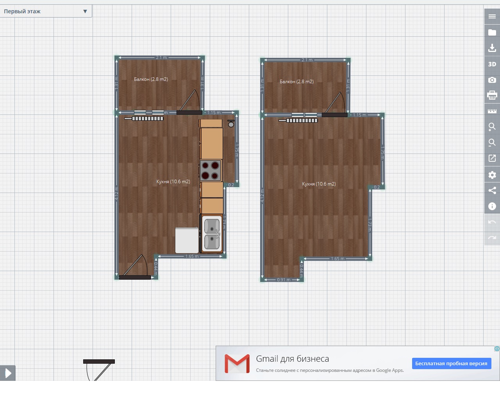The height and width of the screenshot is (400, 500).
Task: Select the stove in the left kitchen
Action: pyautogui.click(x=211, y=171)
